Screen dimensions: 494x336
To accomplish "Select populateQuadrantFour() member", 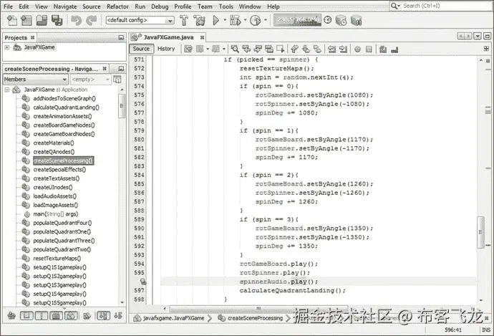I will [x=62, y=223].
